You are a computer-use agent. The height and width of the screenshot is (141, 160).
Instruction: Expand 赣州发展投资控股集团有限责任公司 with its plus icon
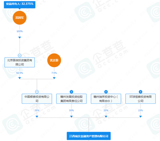pos(72,92)
